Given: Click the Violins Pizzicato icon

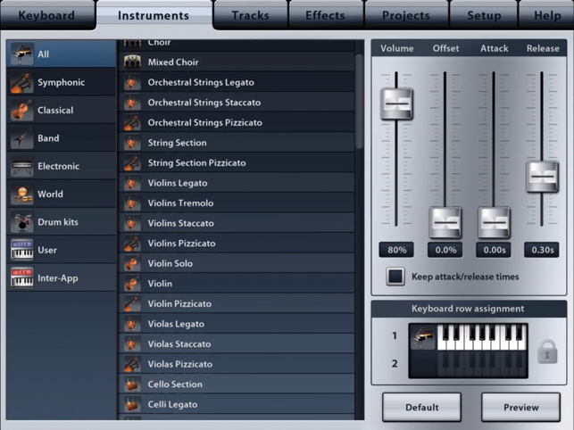Looking at the screenshot, I should coord(132,244).
